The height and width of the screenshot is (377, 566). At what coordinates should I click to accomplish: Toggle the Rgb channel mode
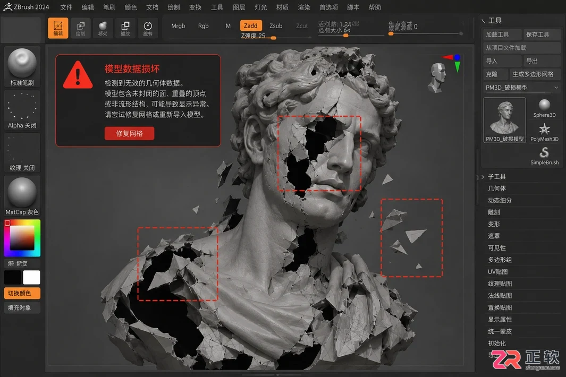click(203, 25)
